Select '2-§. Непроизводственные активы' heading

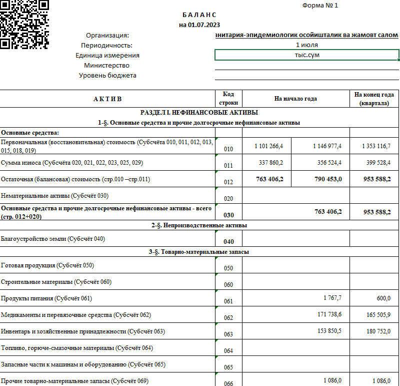pos(199,225)
